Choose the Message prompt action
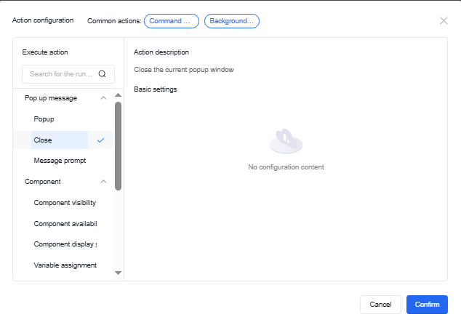Screen dimensions: 461x325 [x=60, y=160]
